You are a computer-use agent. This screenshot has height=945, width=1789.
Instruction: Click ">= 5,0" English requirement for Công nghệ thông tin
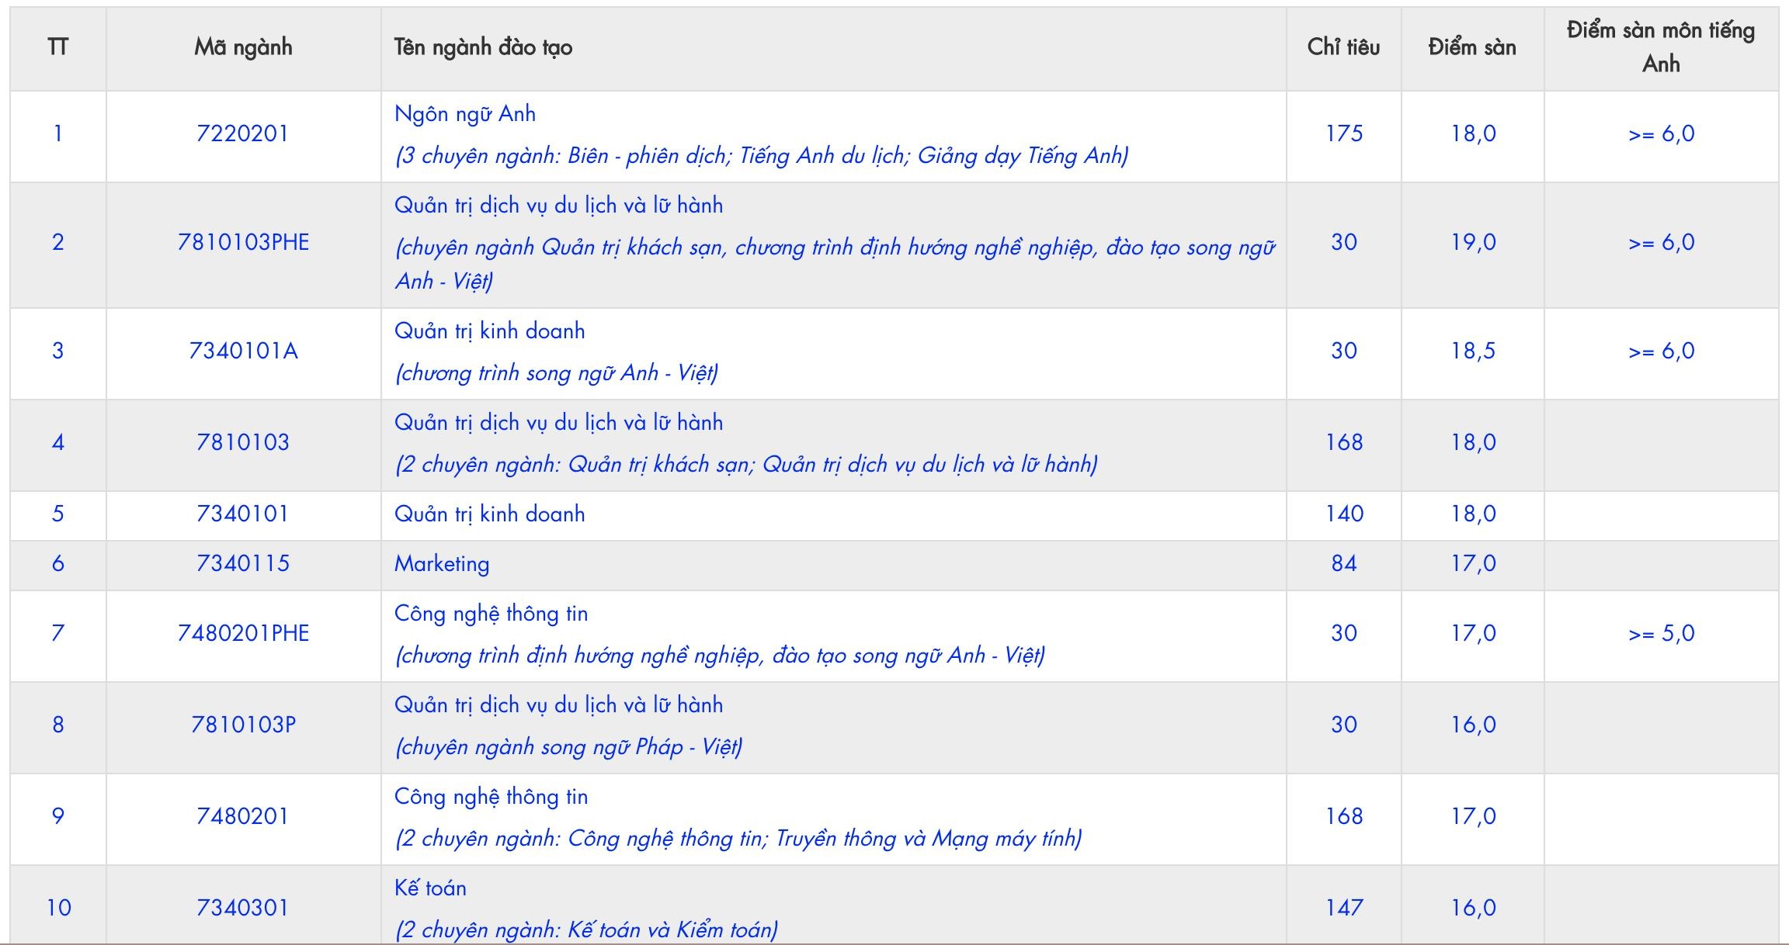(1661, 635)
